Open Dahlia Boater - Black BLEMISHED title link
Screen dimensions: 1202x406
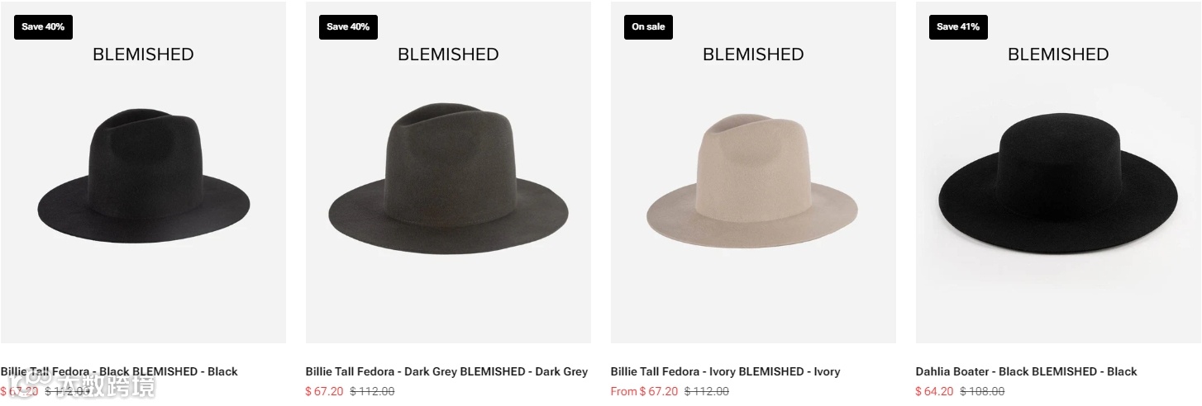1026,371
